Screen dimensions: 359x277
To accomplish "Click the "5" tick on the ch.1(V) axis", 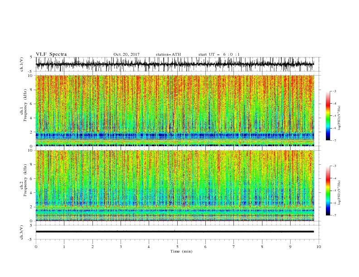I will click(31, 57).
